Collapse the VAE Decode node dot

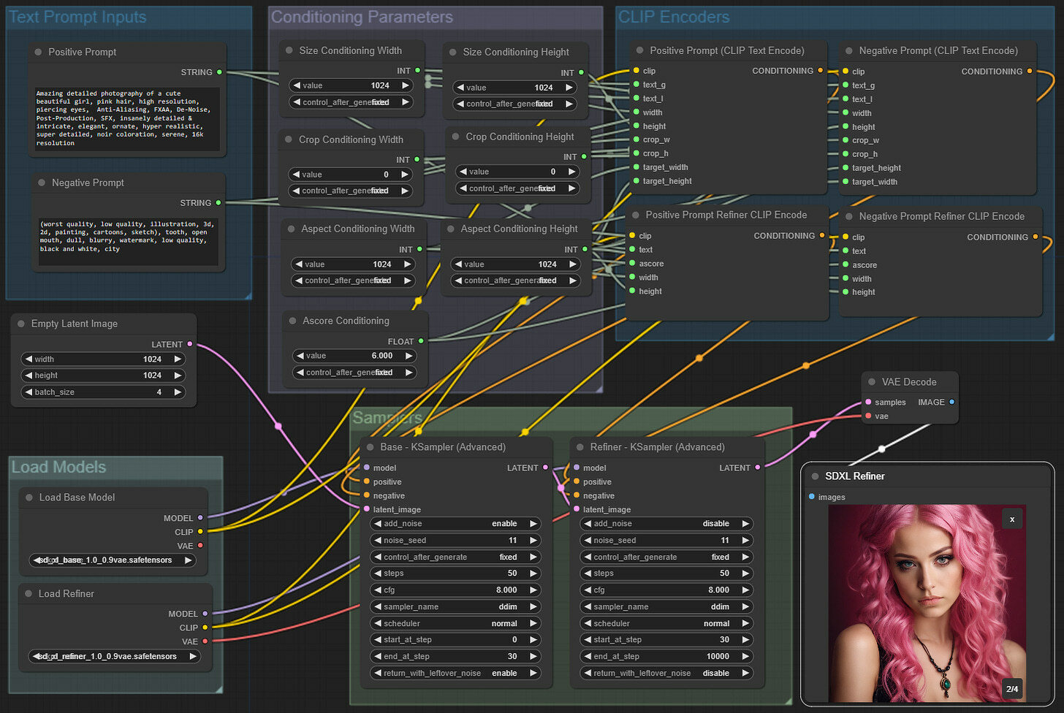tap(872, 382)
